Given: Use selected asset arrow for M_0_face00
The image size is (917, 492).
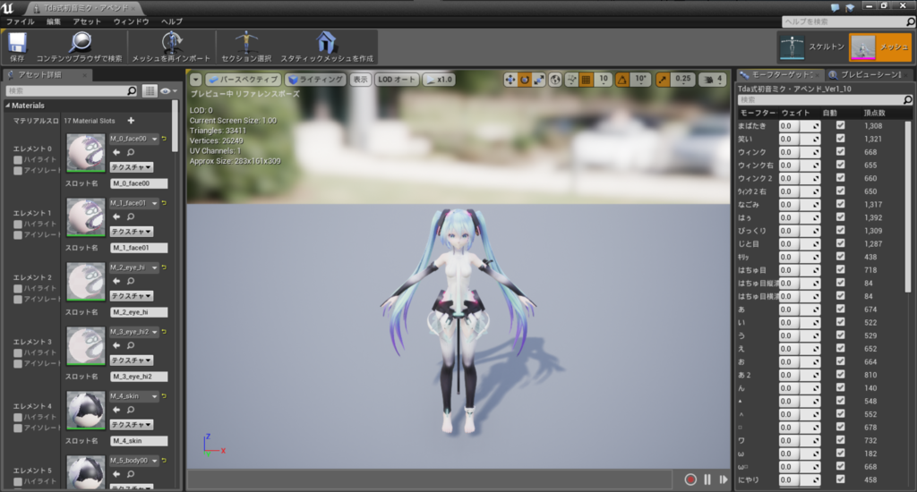Looking at the screenshot, I should [x=116, y=152].
